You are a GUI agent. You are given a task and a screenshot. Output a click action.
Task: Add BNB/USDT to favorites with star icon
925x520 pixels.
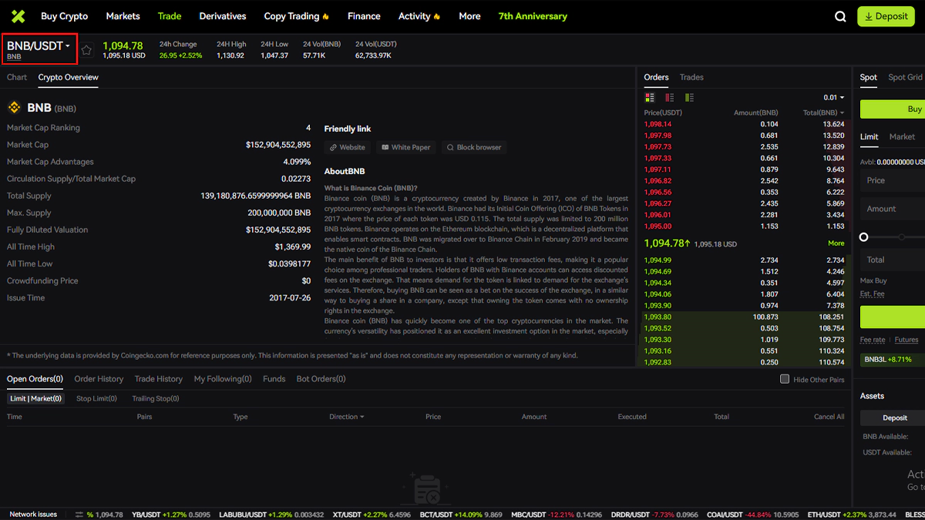[87, 50]
